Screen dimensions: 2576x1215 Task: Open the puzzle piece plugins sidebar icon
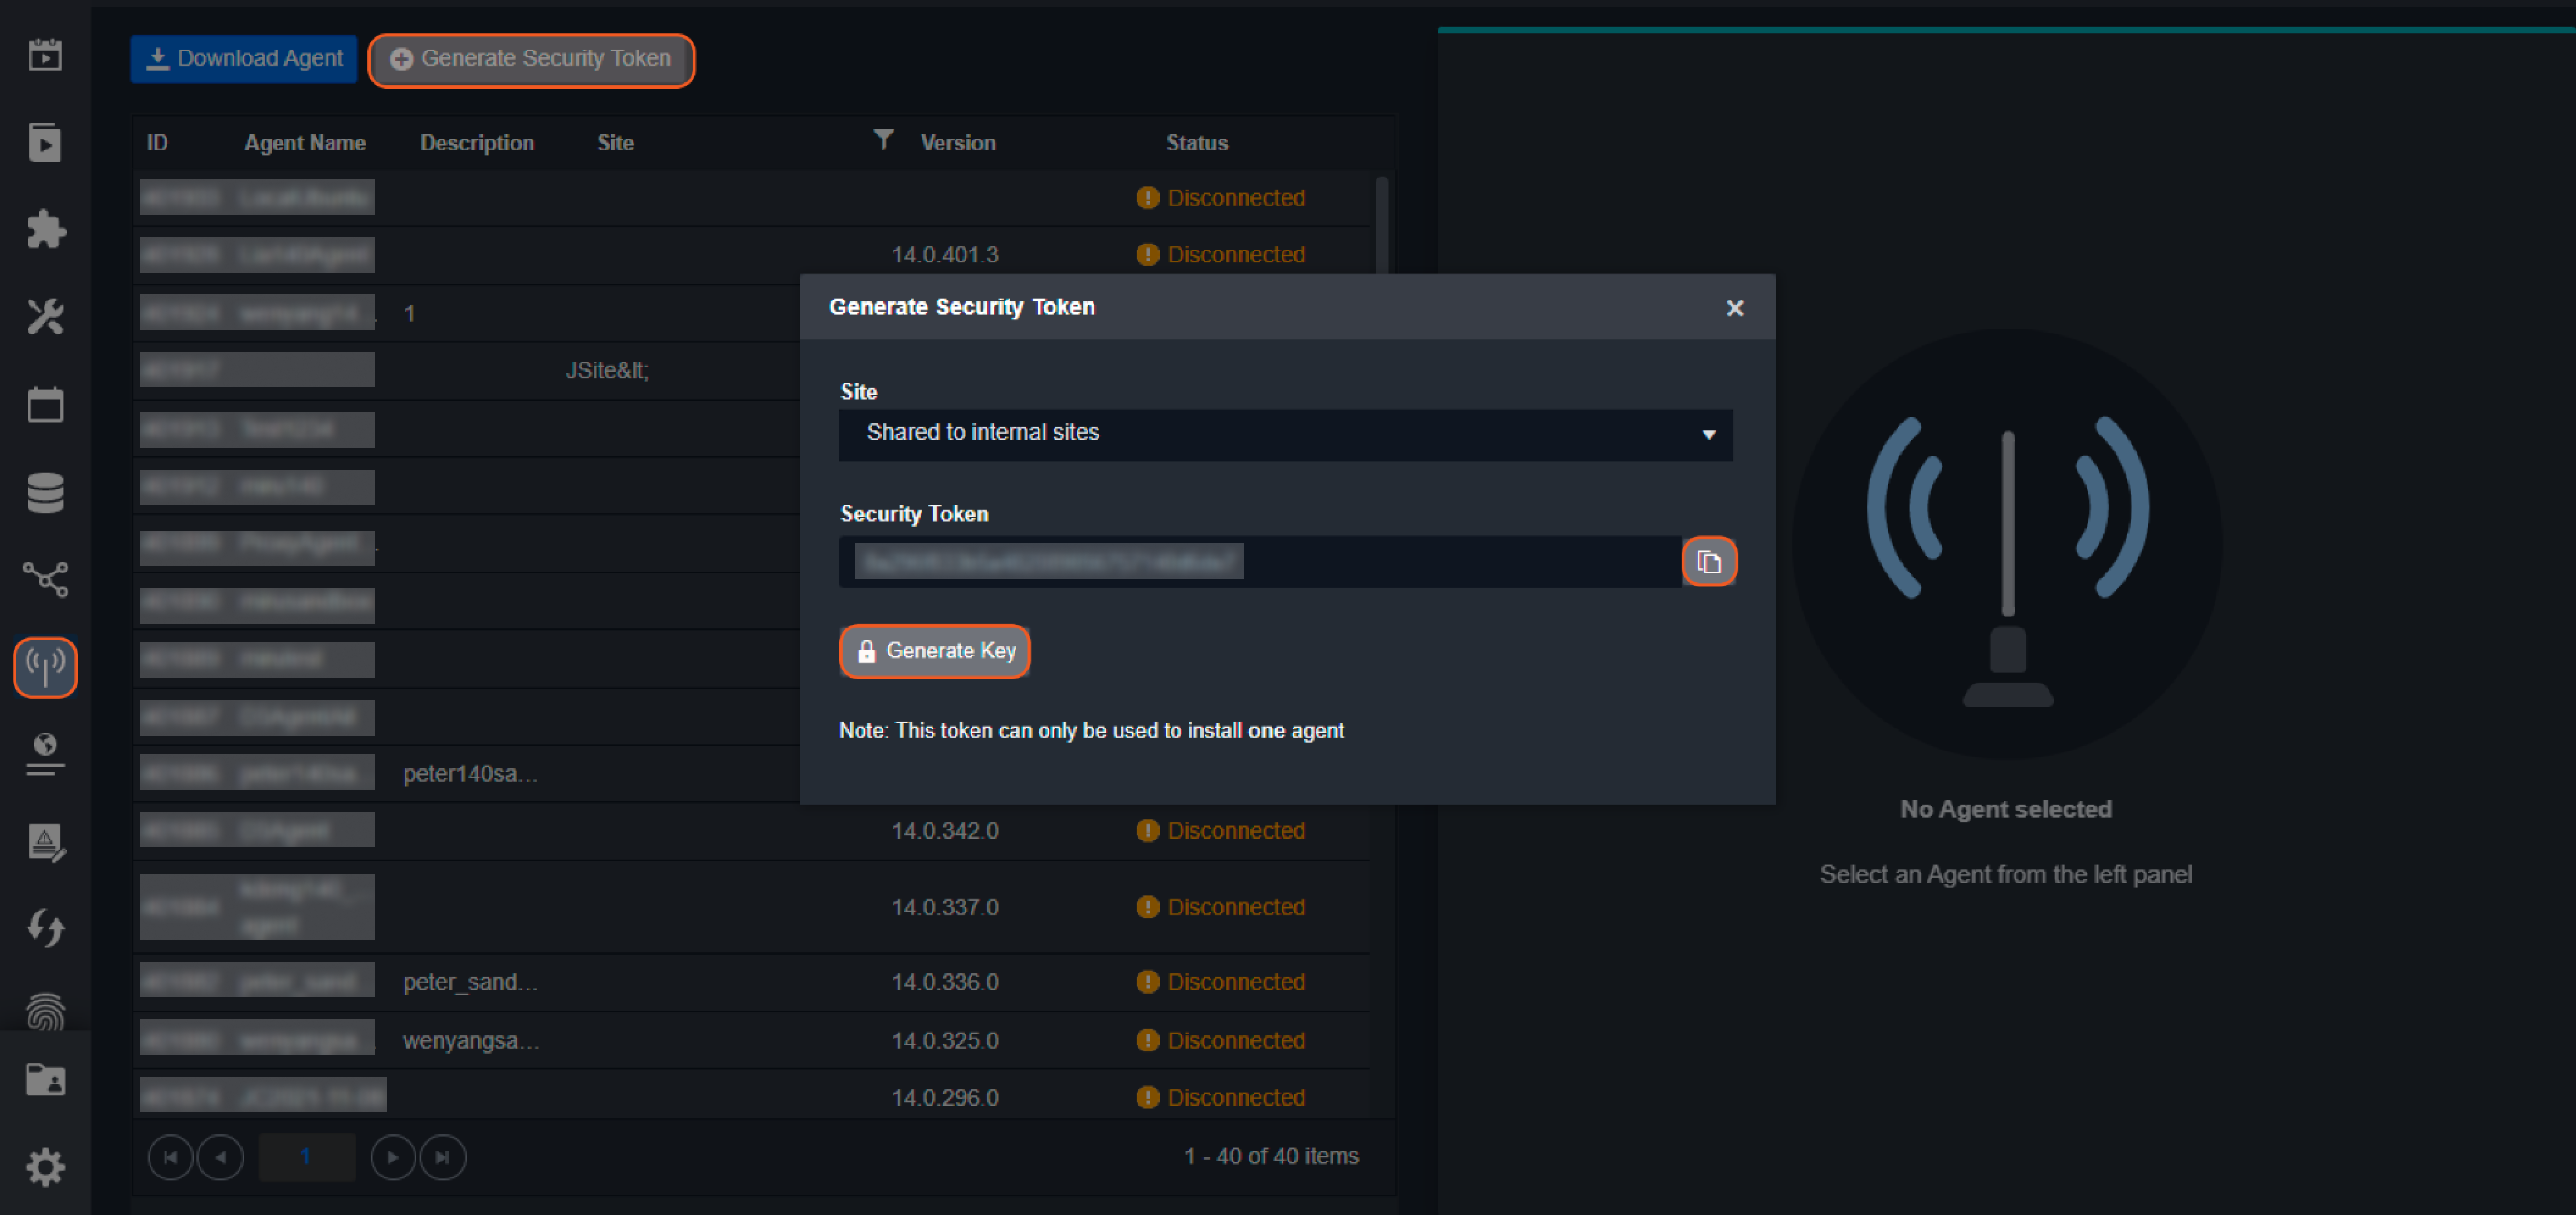(x=45, y=230)
